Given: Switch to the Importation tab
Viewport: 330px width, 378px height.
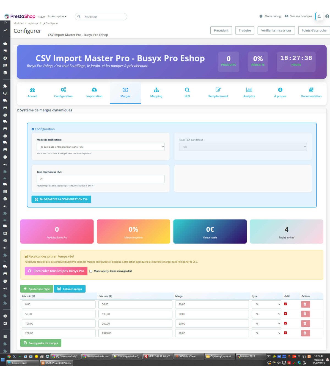Looking at the screenshot, I should 94,93.
